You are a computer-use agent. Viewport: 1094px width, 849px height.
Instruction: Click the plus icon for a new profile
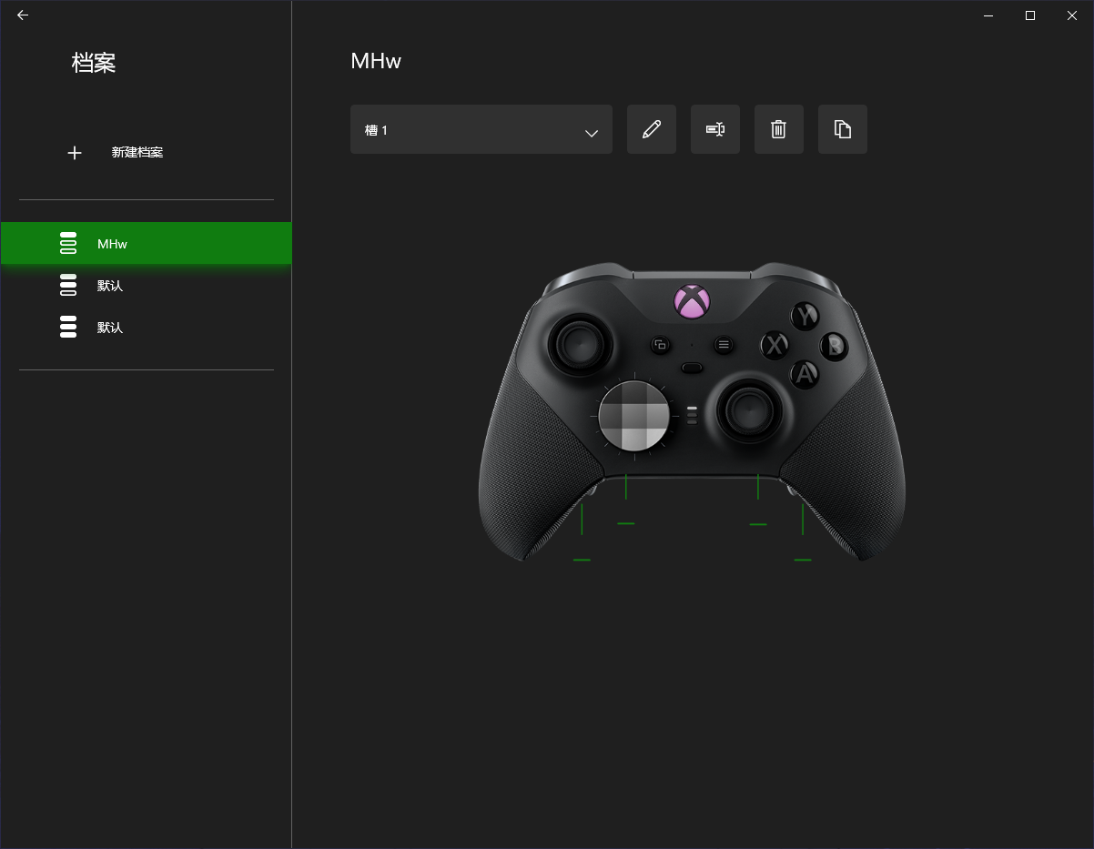pos(75,153)
